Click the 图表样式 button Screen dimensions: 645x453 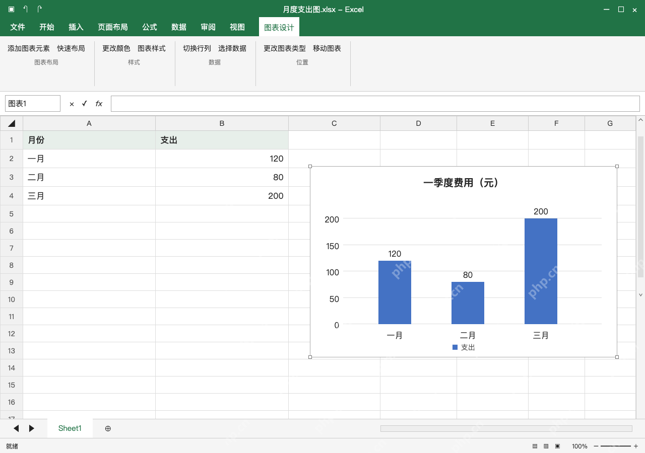pos(152,48)
